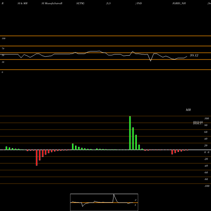Viewport: 211px width, 211px height.
Task: Click the RSI value label 39.12
Action: [x=194, y=55]
